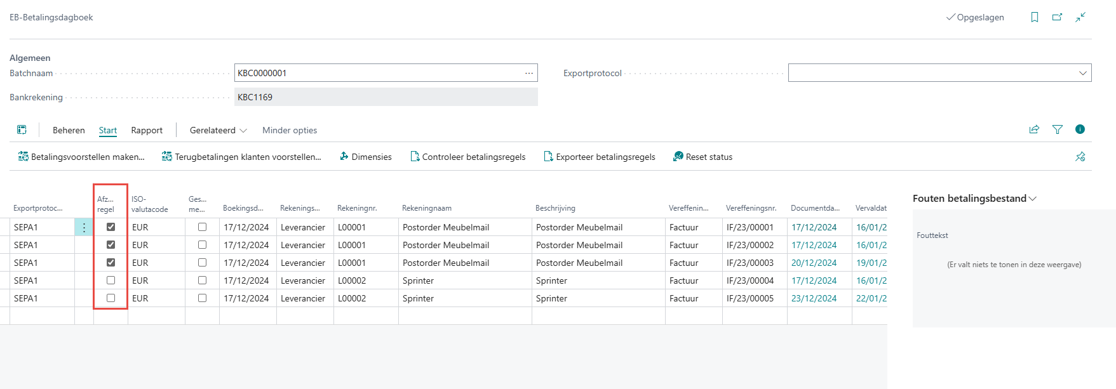This screenshot has height=389, width=1116.
Task: Open the row options three-dot menu
Action: click(84, 227)
